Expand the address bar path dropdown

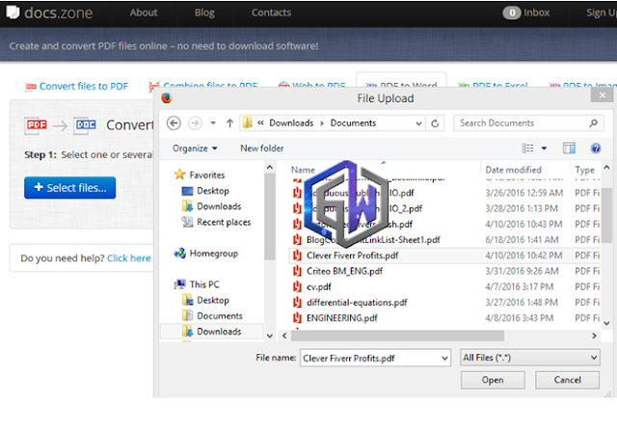click(x=418, y=123)
